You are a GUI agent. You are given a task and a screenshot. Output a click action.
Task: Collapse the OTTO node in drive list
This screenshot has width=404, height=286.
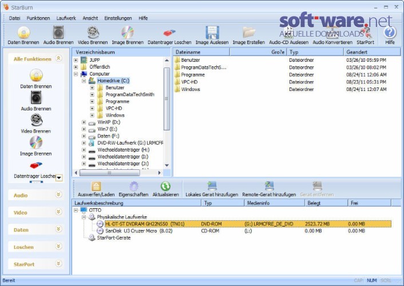pos(76,210)
